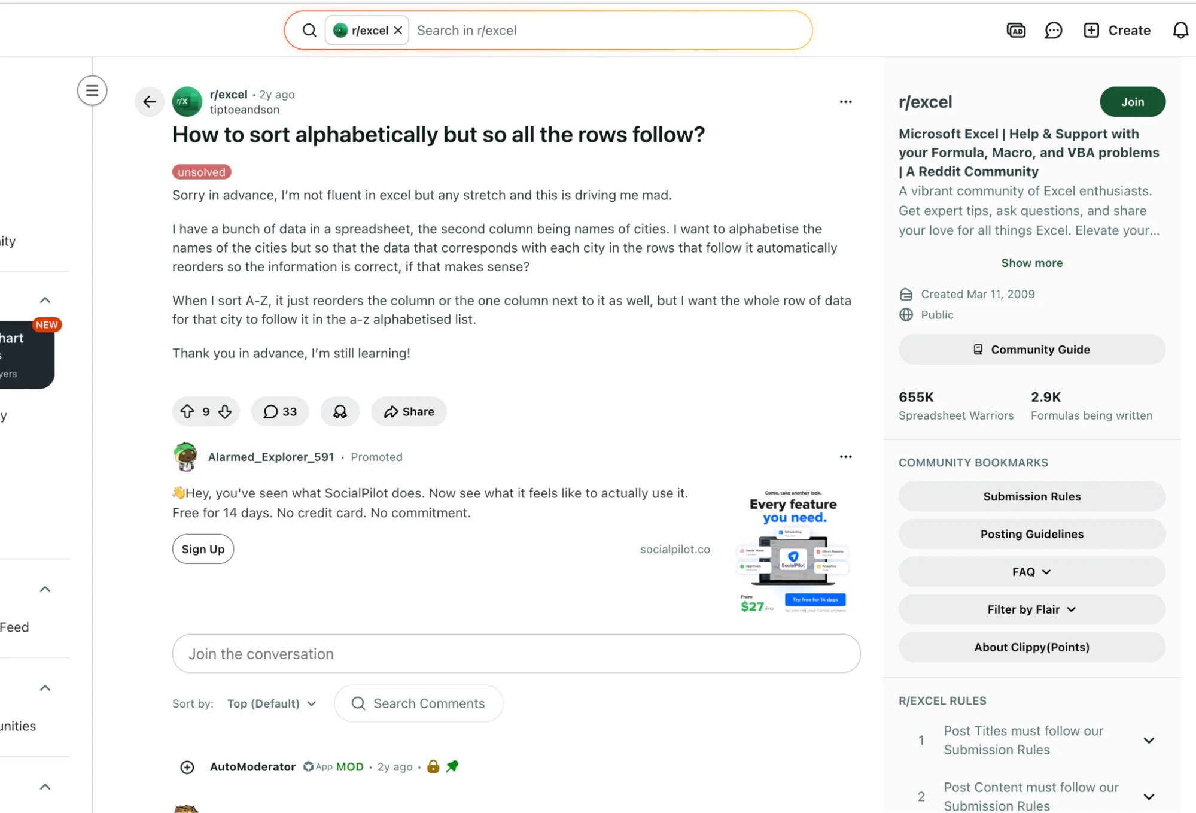This screenshot has height=813, width=1196.
Task: Focus the Join the conversation field
Action: [x=516, y=654]
